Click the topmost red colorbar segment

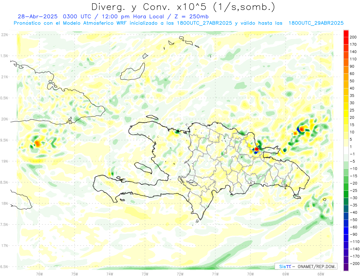click(346, 34)
